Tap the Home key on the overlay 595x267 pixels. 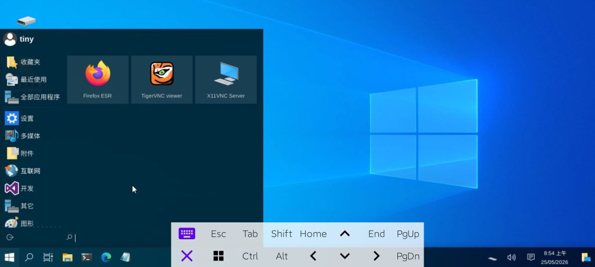[313, 234]
